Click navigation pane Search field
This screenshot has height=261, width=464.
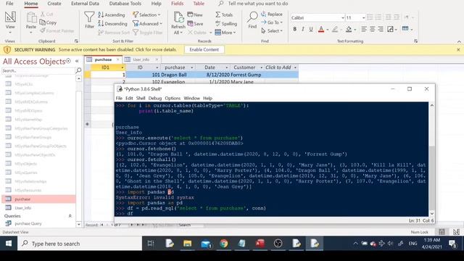(x=38, y=70)
